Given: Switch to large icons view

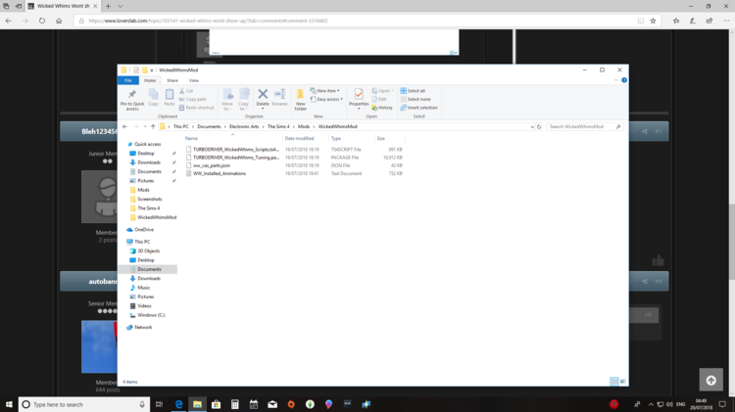Looking at the screenshot, I should (622, 382).
